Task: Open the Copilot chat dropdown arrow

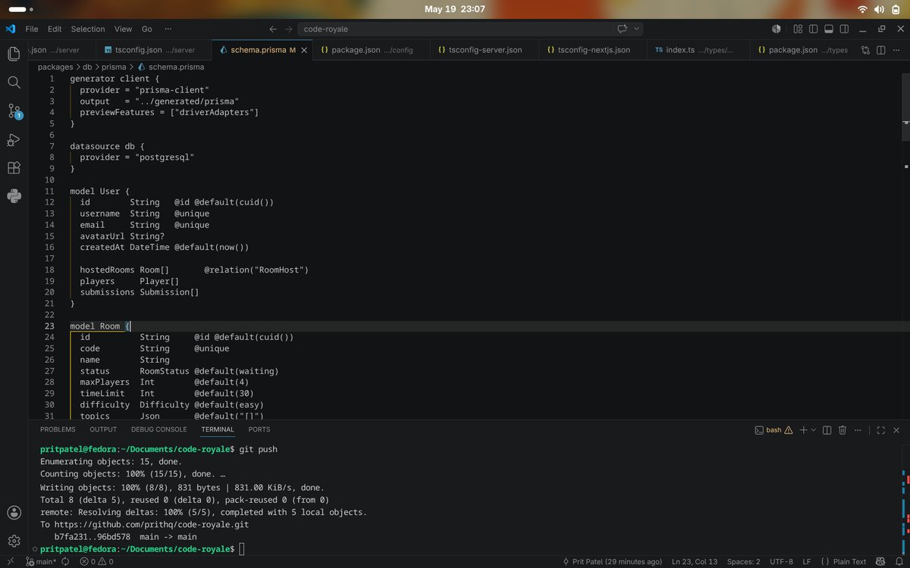Action: click(x=636, y=29)
